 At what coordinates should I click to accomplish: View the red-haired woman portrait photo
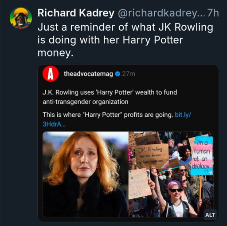[86, 174]
